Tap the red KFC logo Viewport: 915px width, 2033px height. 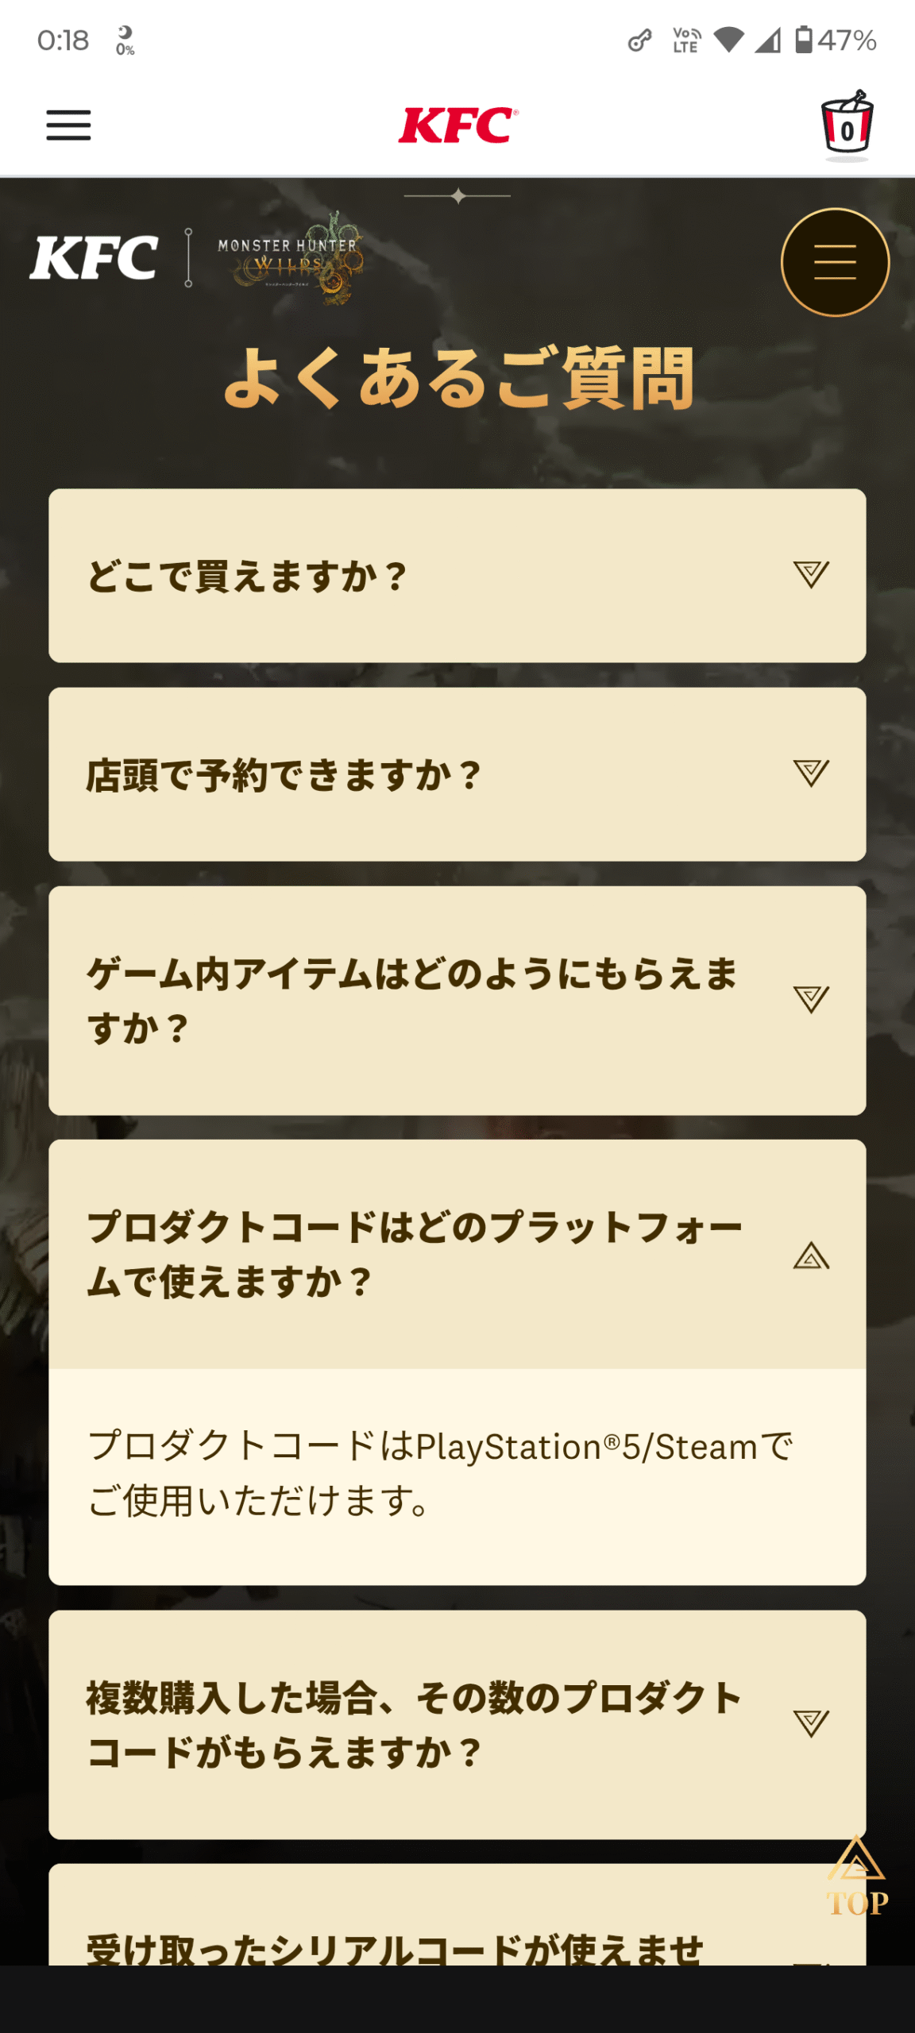click(457, 125)
